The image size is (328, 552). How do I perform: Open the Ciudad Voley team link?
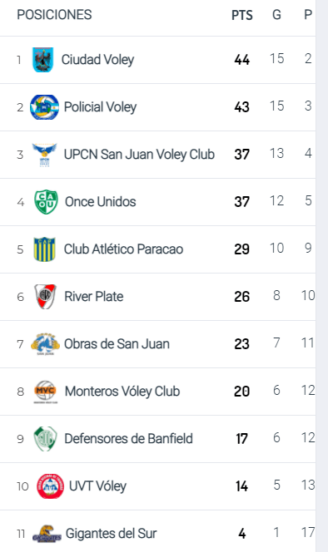point(97,60)
